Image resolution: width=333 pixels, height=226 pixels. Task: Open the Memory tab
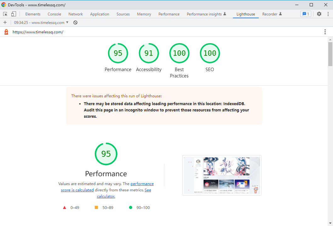click(x=144, y=14)
